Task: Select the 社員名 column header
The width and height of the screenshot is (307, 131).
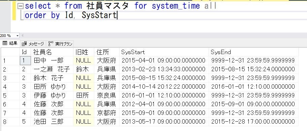Action: pos(52,52)
